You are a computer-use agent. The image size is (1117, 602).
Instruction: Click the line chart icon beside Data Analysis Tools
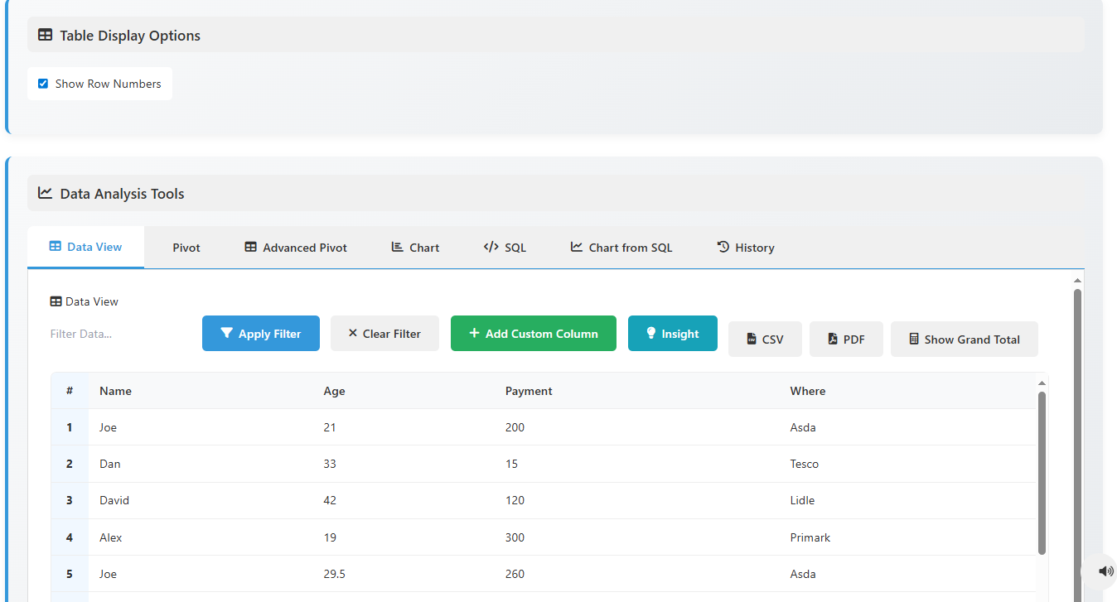(x=44, y=193)
